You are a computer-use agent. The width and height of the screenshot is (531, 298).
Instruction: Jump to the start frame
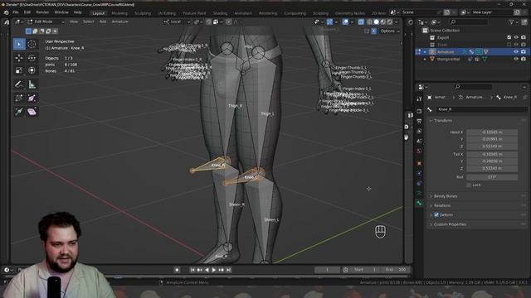(192, 270)
